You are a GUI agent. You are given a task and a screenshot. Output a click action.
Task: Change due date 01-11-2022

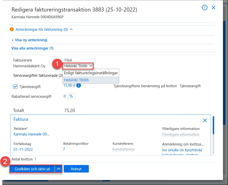pyautogui.click(x=23, y=149)
